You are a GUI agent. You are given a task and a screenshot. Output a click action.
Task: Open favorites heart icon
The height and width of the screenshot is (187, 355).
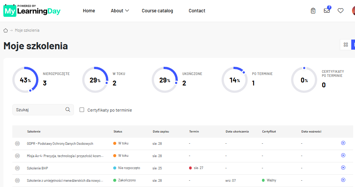tap(340, 10)
